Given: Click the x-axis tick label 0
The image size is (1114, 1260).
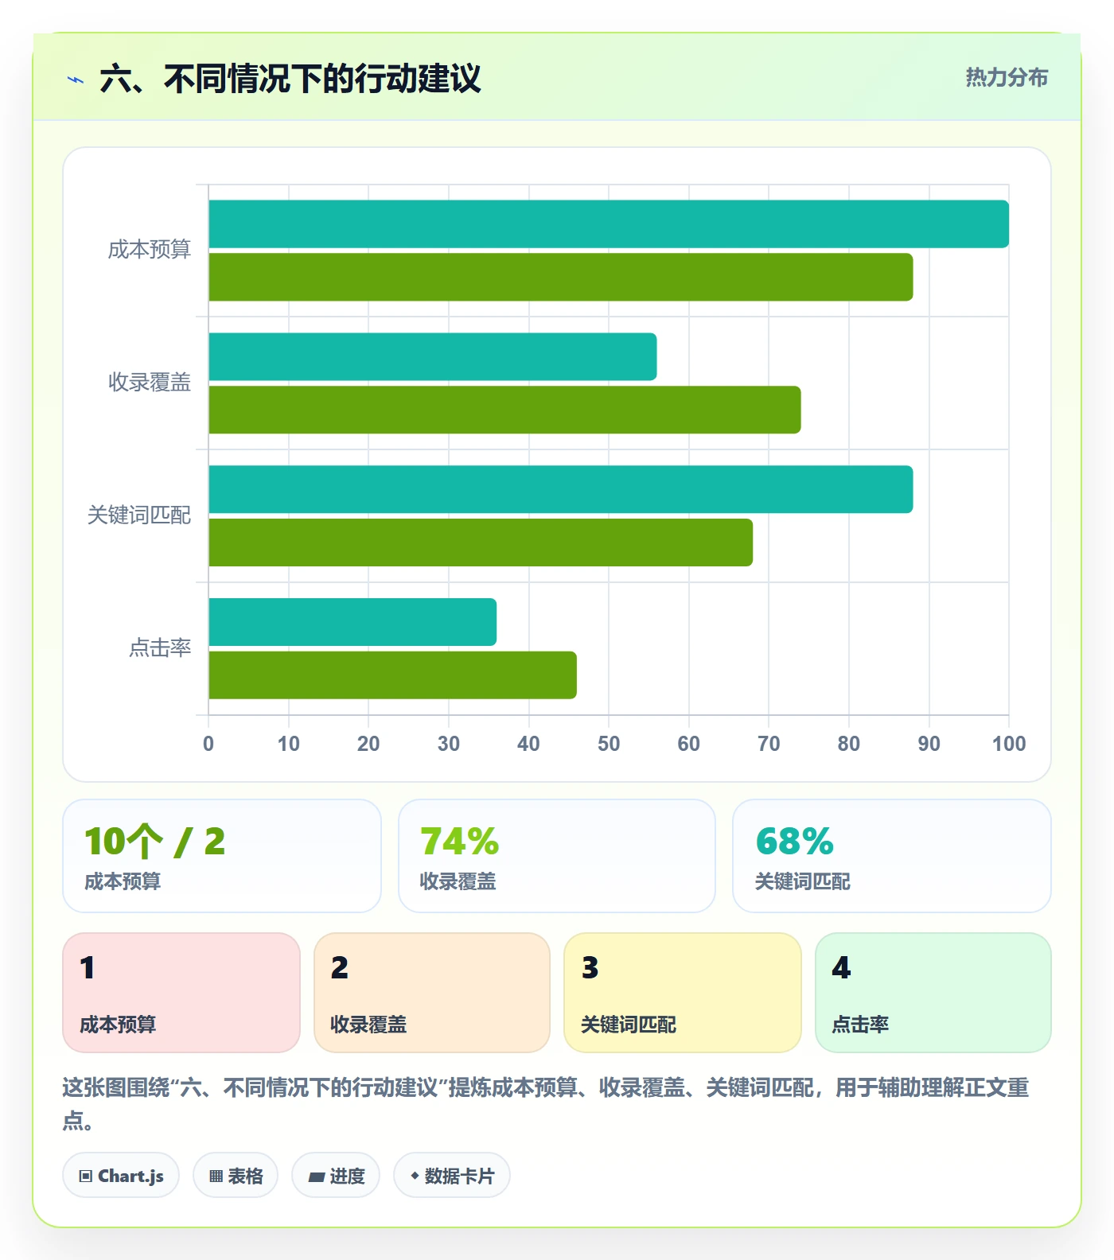Looking at the screenshot, I should tap(208, 744).
